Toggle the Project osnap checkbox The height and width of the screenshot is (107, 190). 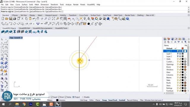73,97
